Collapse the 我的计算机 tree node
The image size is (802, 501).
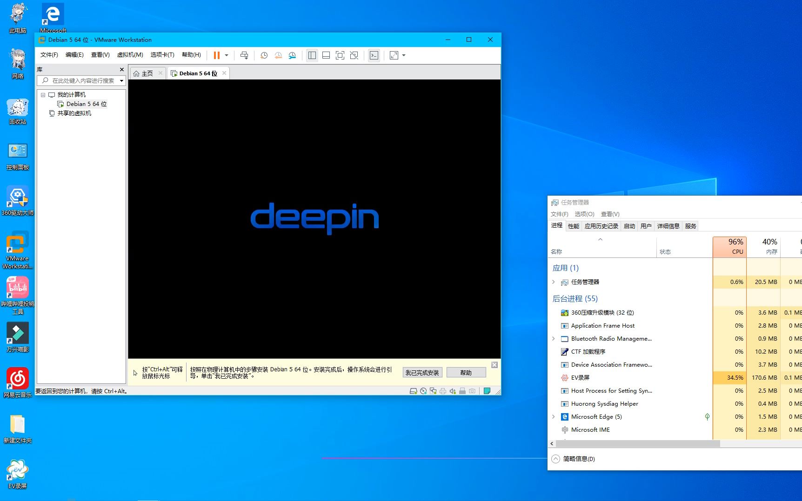click(43, 95)
